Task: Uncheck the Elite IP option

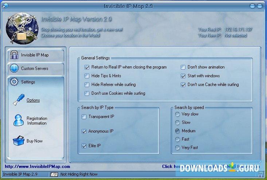Action: tap(84, 146)
